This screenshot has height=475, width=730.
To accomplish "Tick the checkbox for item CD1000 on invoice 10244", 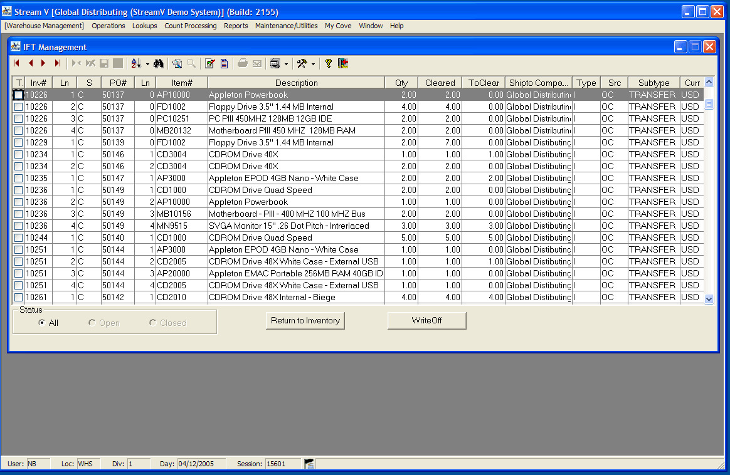I will point(18,237).
